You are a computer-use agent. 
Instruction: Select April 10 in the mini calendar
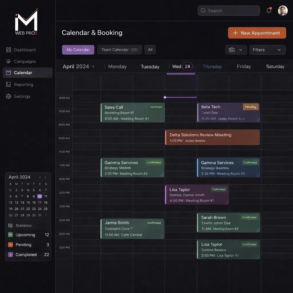tap(39, 196)
